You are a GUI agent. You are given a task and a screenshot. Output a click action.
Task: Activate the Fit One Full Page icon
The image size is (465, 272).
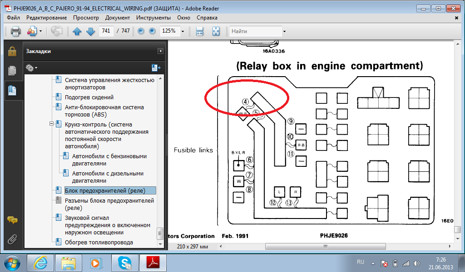tap(216, 31)
